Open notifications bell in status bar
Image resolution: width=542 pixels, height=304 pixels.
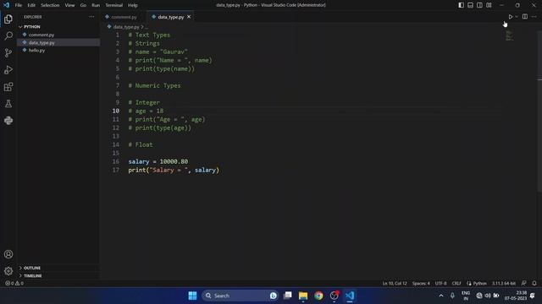click(x=534, y=284)
